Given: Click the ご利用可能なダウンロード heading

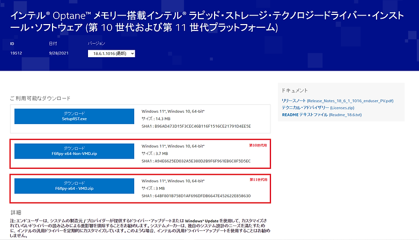Looking at the screenshot, I should pyautogui.click(x=40, y=98).
